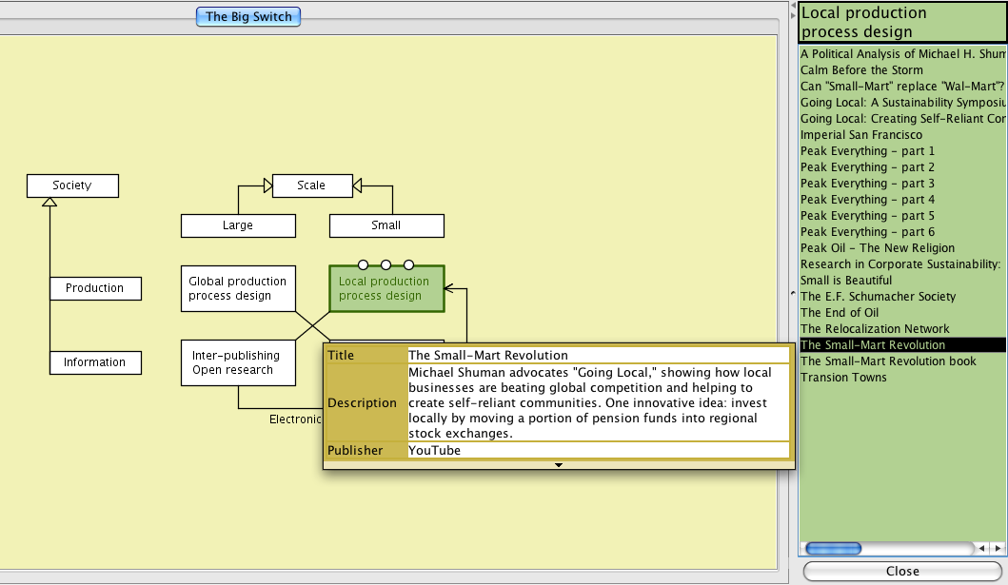Select the Scale concept box

coord(311,185)
